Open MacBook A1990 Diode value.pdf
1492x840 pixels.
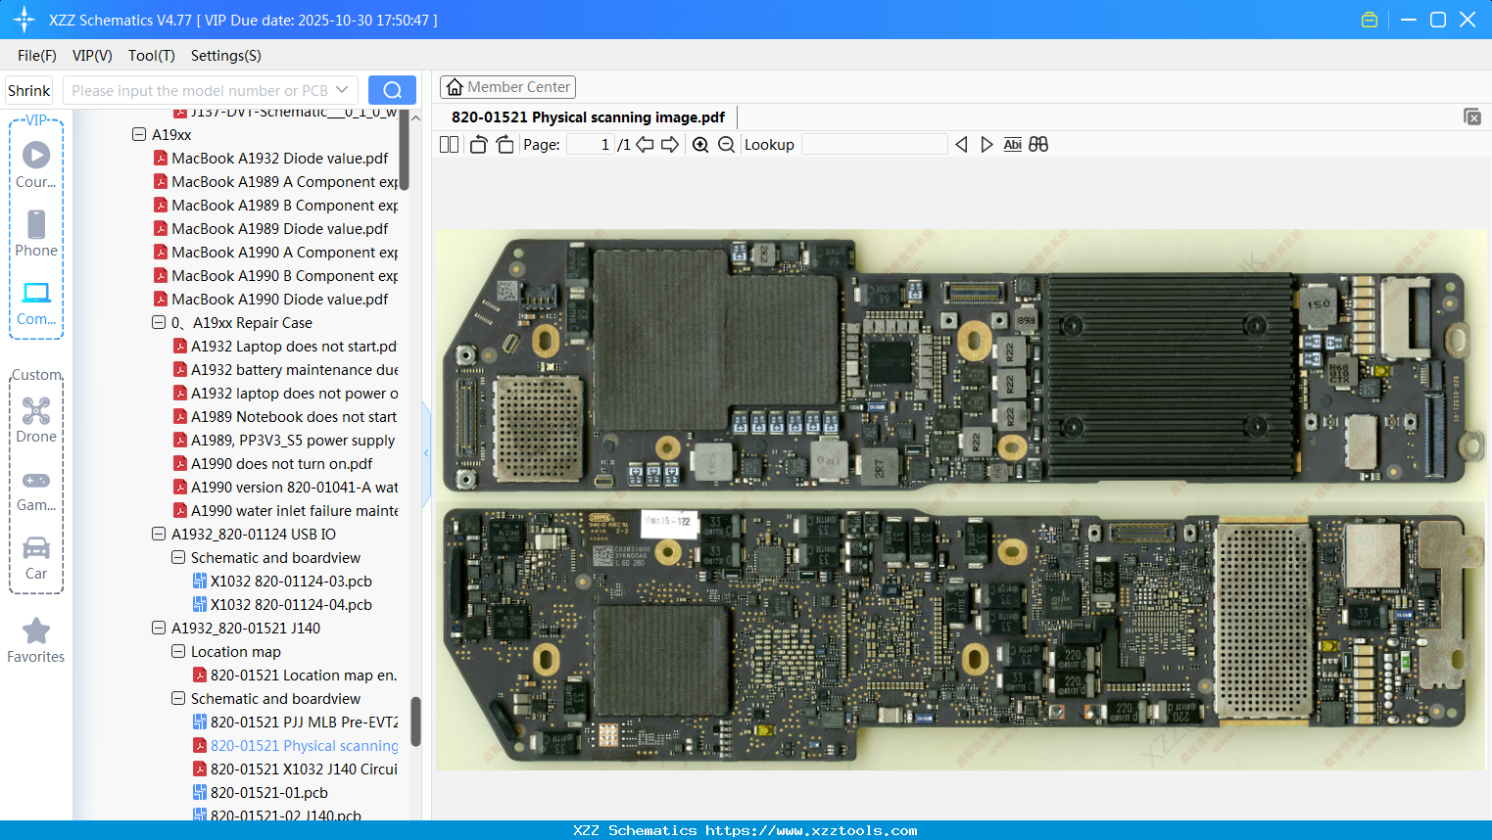click(x=270, y=300)
